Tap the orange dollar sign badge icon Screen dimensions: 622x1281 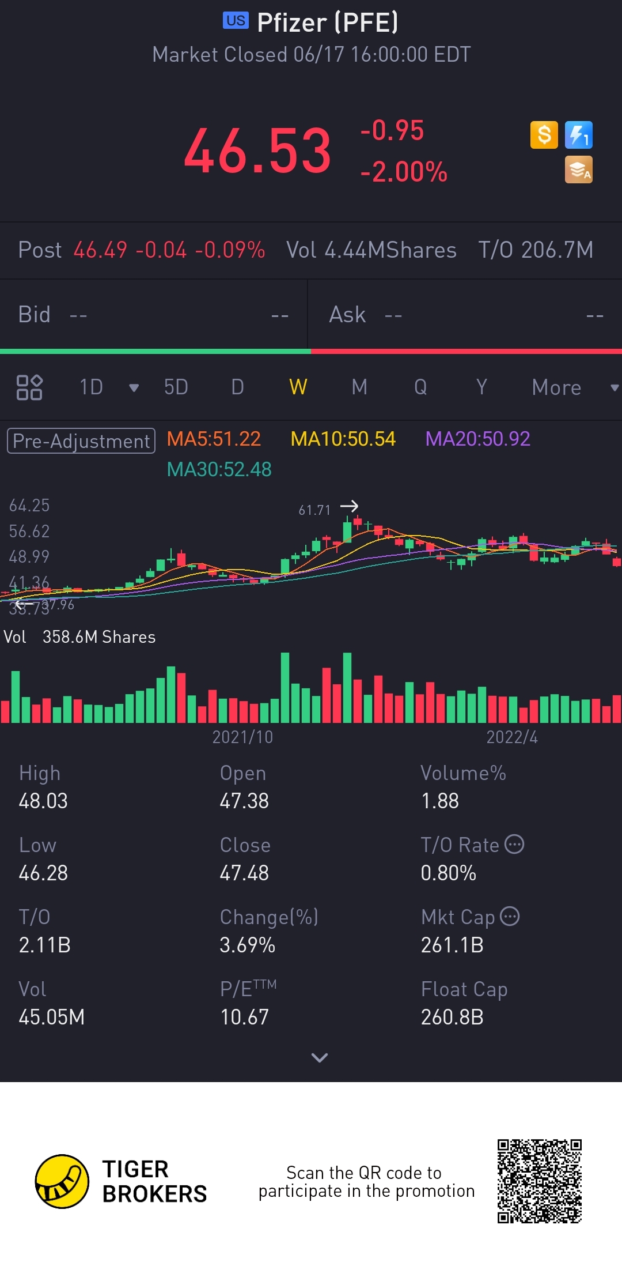[x=544, y=135]
